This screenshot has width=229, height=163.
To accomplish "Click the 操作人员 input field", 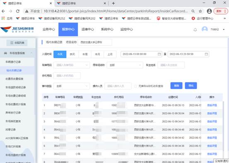I will click(x=118, y=86).
